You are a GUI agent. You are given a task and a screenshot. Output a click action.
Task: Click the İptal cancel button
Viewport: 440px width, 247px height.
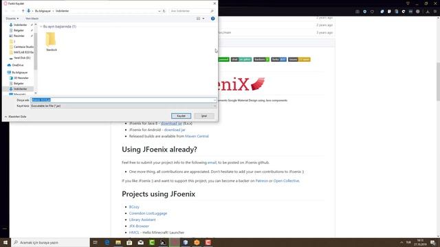[x=204, y=116]
